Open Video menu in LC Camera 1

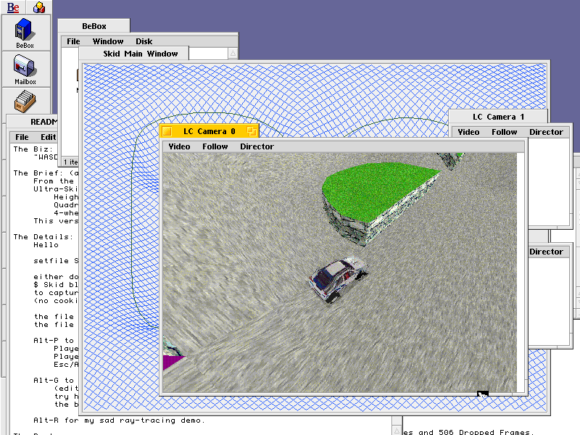(468, 132)
